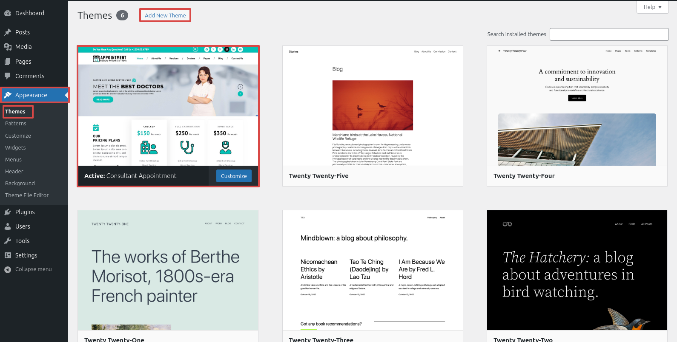This screenshot has height=342, width=677.
Task: Click Customize button on active theme
Action: (234, 176)
